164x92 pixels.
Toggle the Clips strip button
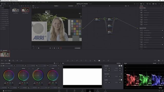click(x=142, y=4)
